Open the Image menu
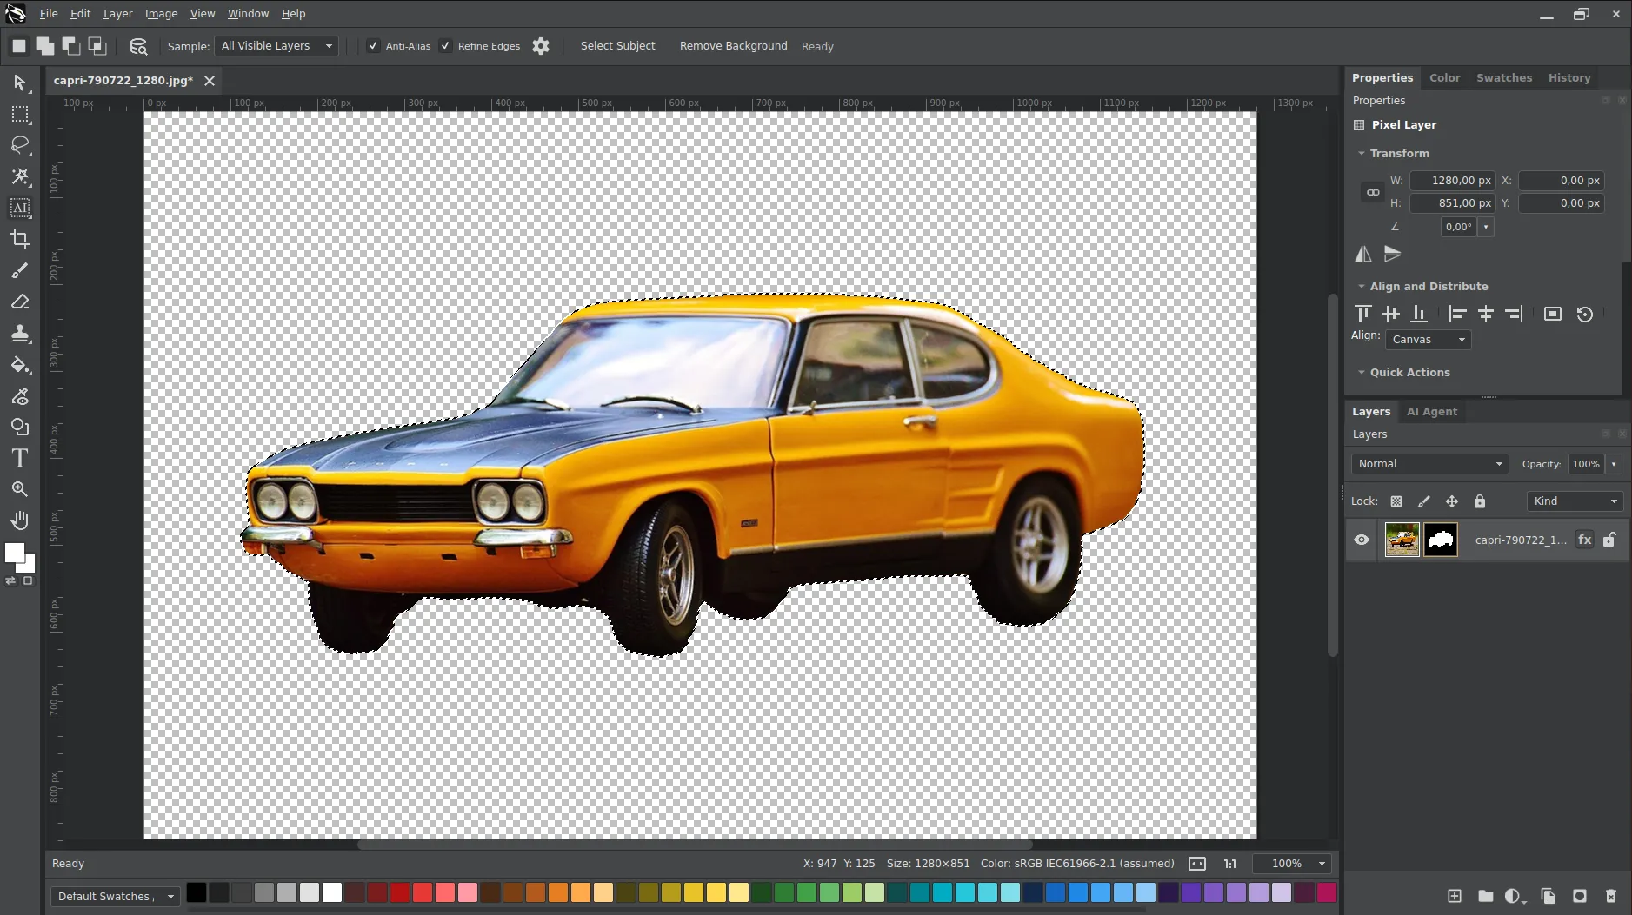 tap(161, 14)
